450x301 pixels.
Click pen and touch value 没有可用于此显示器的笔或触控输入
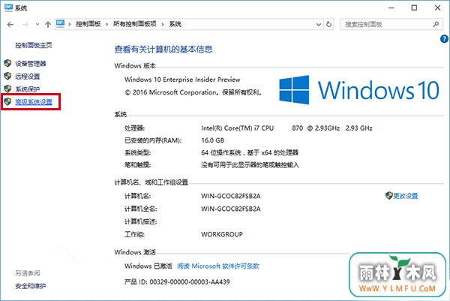pyautogui.click(x=250, y=165)
